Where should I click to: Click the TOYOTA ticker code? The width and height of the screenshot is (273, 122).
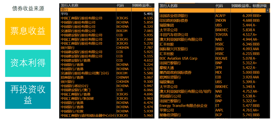[221, 35]
